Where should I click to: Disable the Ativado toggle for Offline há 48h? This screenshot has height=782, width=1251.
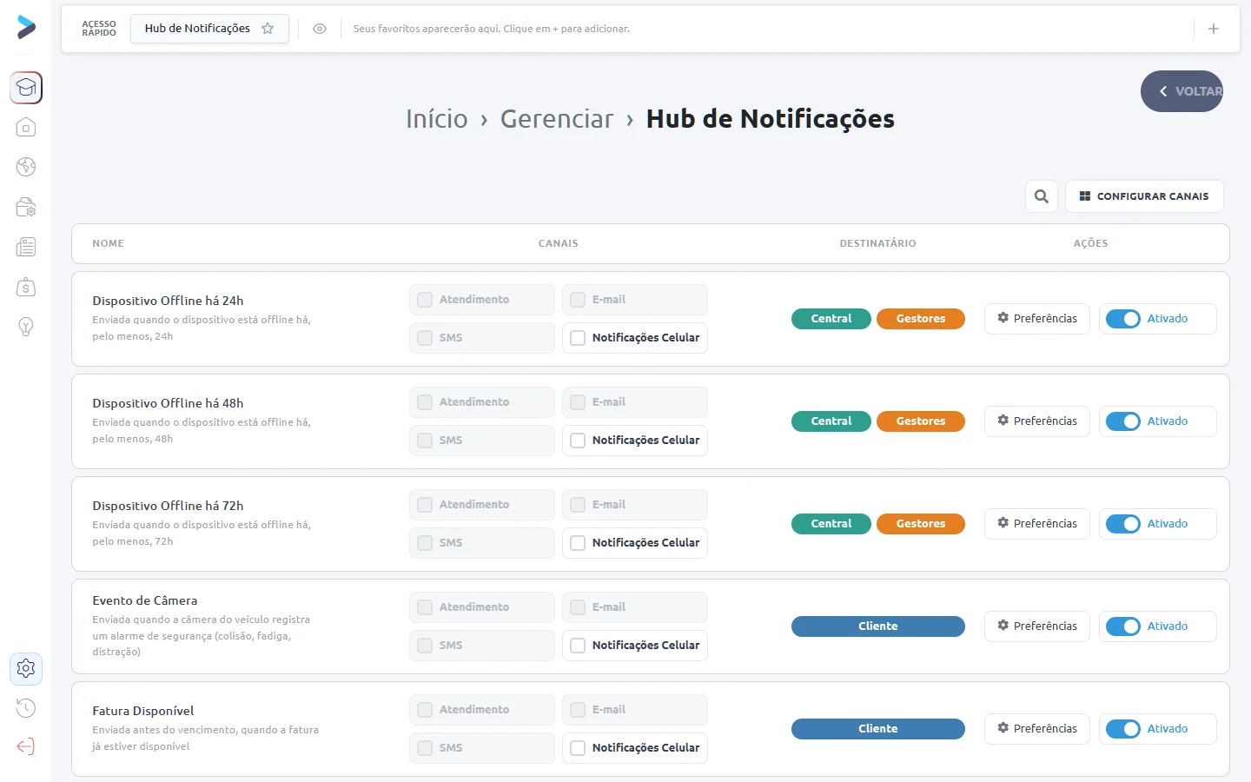pos(1123,421)
